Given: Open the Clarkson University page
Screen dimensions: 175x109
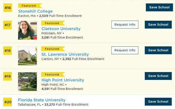Looking at the screenshot, I should [x=61, y=29].
